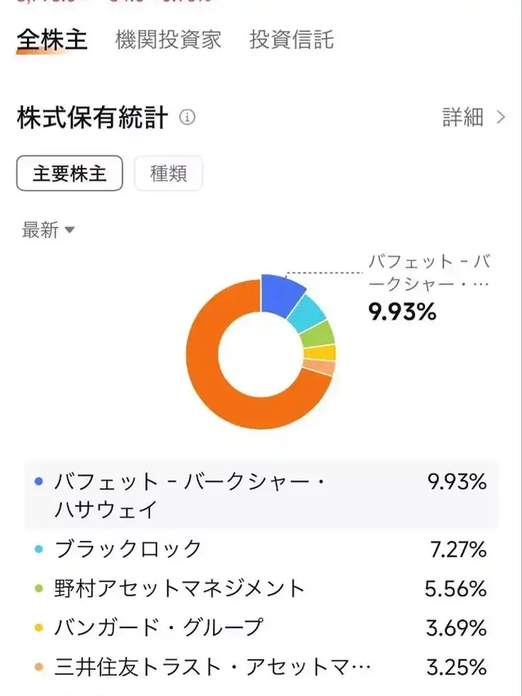Open the 最新 period dropdown

tap(49, 230)
